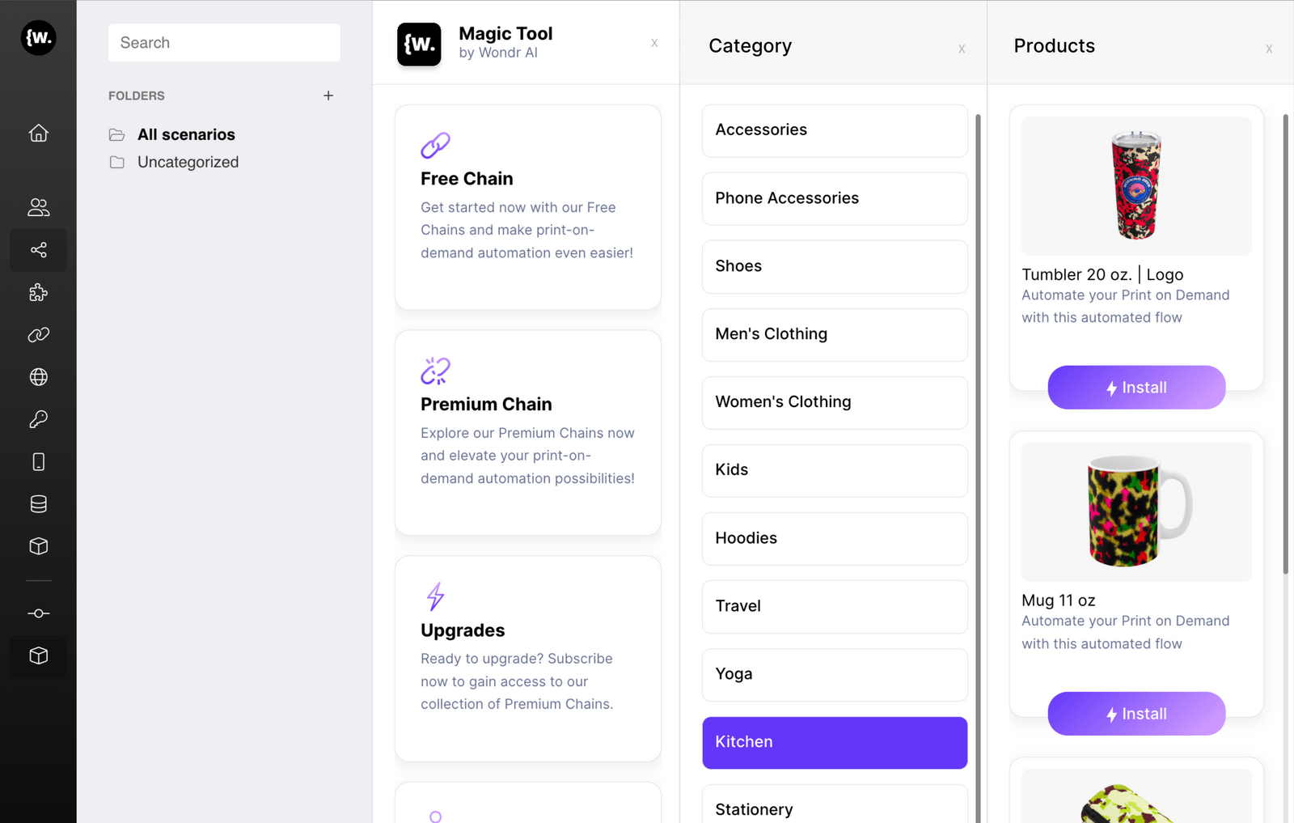1294x823 pixels.
Task: Install the Tumbler 20 oz. Logo flow
Action: (x=1135, y=387)
